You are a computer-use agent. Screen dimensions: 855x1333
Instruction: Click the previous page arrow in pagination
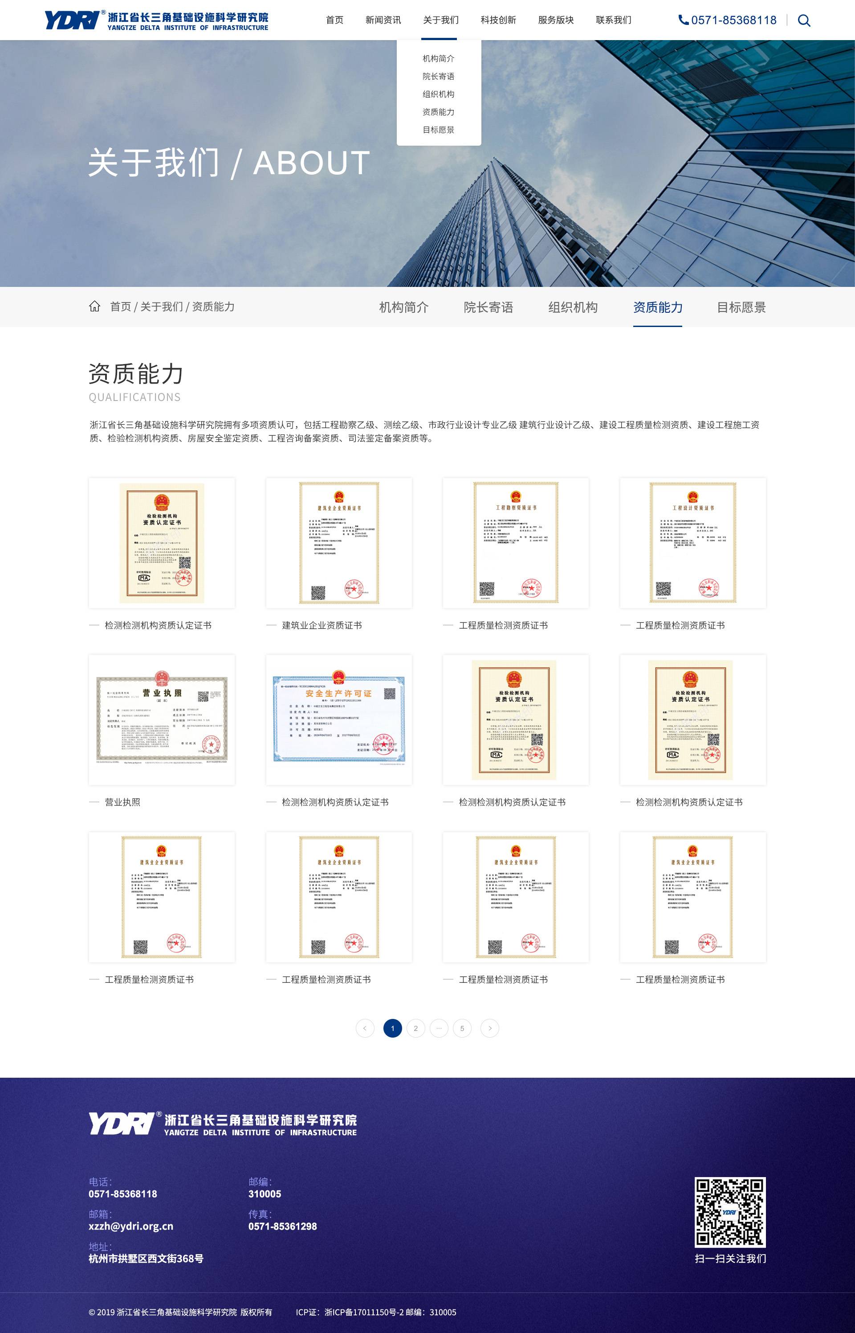pos(365,1028)
